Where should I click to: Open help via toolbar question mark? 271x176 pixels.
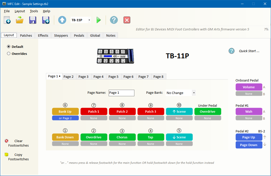[x=114, y=20]
